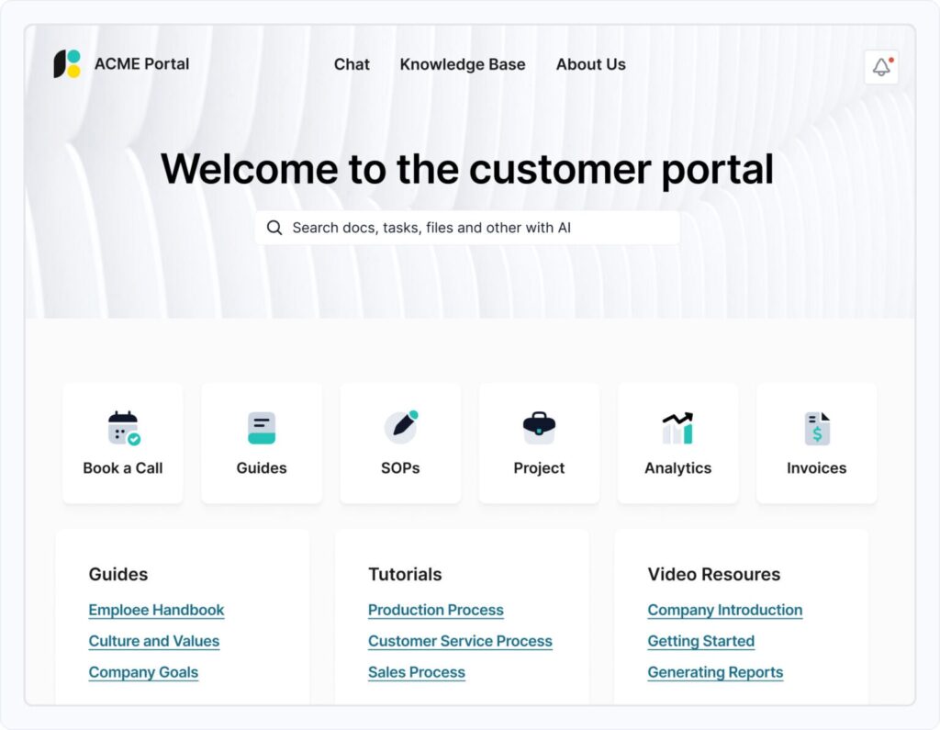940x730 pixels.
Task: Click the ACME Portal logo icon
Action: (x=67, y=64)
